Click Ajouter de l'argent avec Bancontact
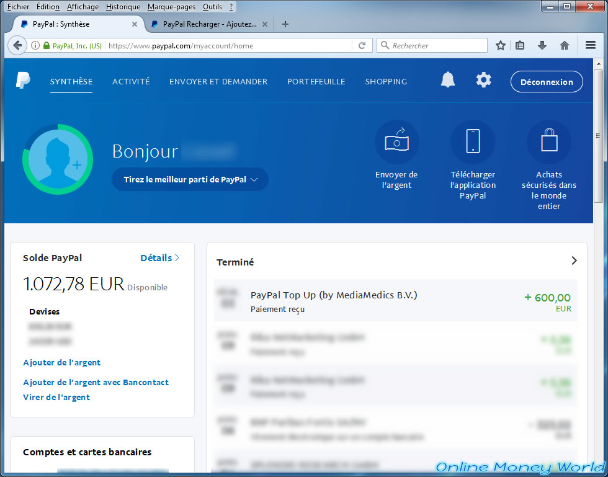This screenshot has height=477, width=608. click(x=96, y=382)
